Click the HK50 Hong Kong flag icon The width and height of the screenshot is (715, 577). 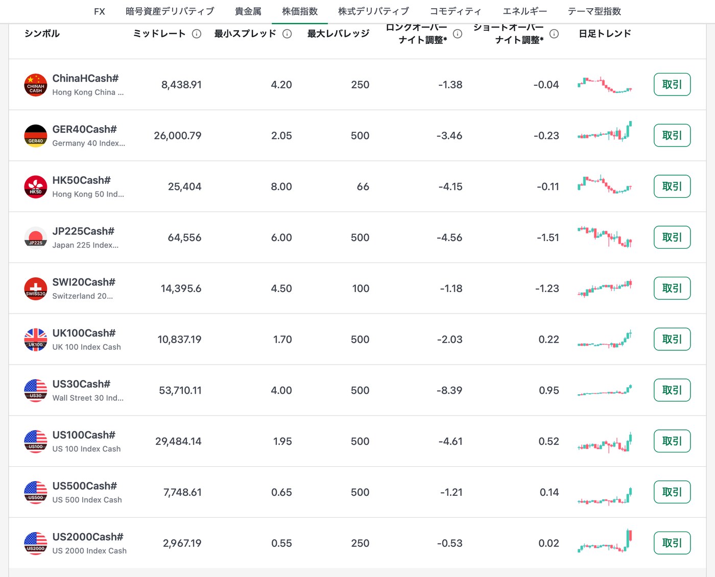point(36,187)
